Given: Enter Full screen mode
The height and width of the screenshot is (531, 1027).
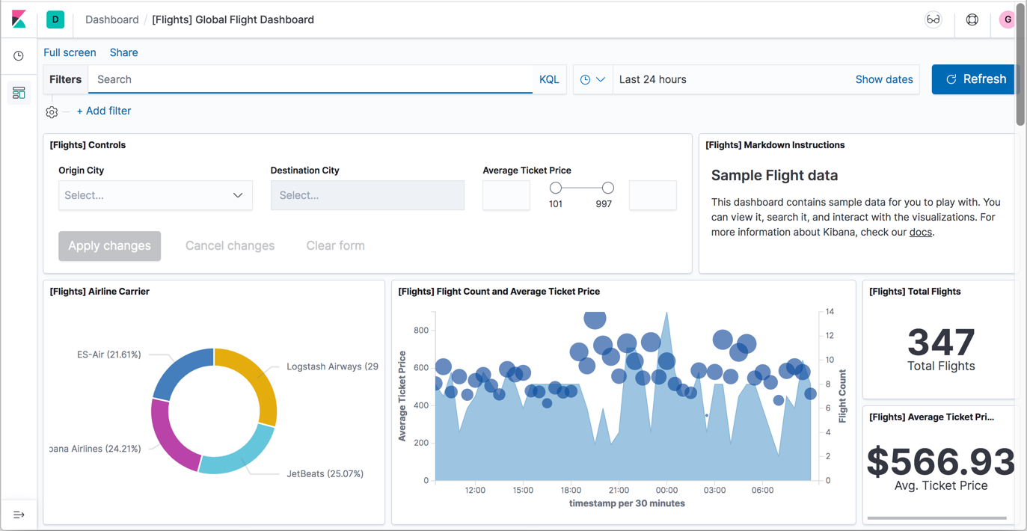Looking at the screenshot, I should tap(70, 52).
